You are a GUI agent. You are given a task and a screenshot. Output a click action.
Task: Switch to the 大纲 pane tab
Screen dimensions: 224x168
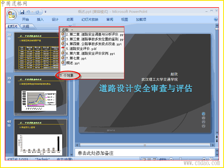pyautogui.click(x=26, y=26)
